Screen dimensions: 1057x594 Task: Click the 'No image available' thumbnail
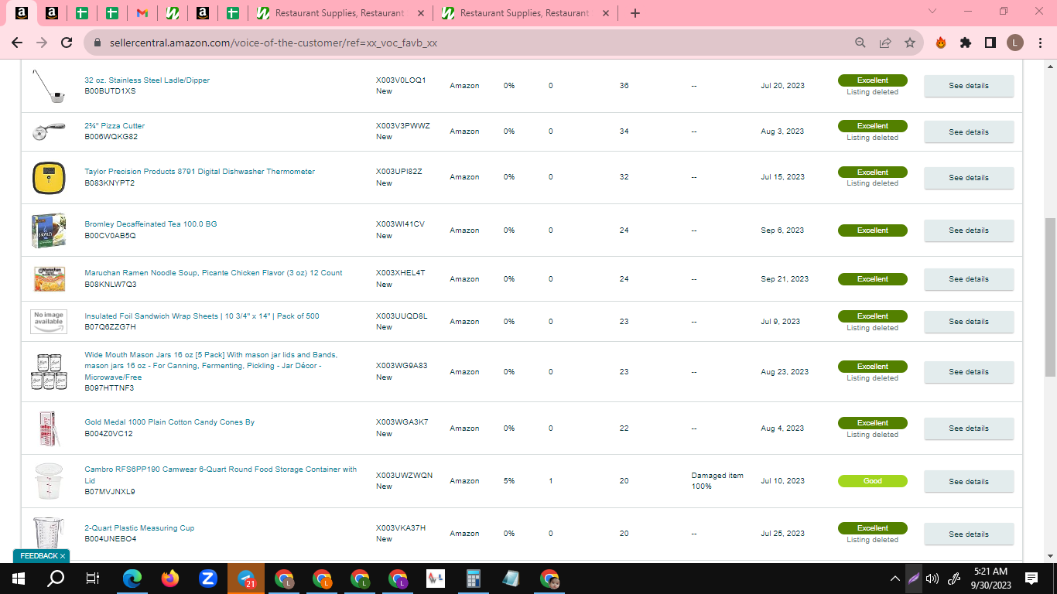[x=49, y=322]
